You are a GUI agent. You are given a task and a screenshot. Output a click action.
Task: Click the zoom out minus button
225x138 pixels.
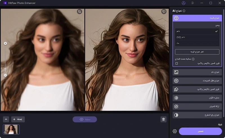pos(5,75)
